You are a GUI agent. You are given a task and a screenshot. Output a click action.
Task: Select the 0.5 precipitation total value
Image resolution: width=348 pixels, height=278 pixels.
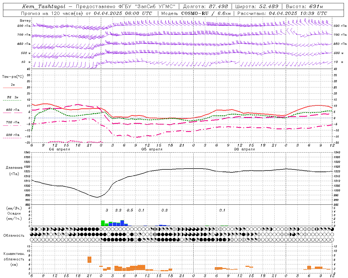(x=130, y=210)
